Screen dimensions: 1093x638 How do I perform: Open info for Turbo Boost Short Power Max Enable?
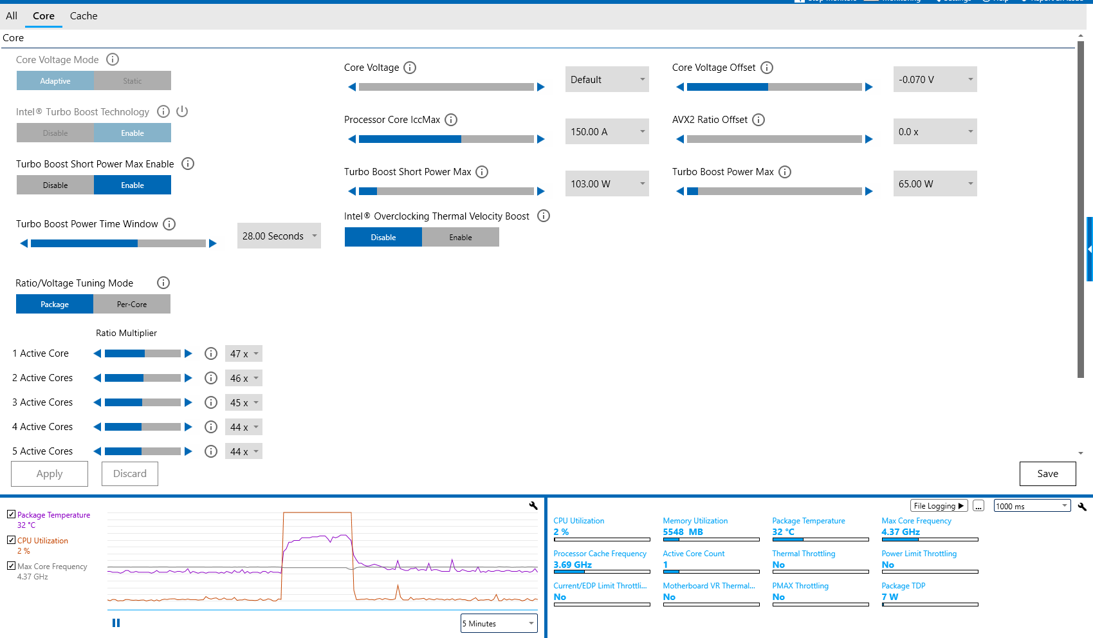pyautogui.click(x=188, y=164)
